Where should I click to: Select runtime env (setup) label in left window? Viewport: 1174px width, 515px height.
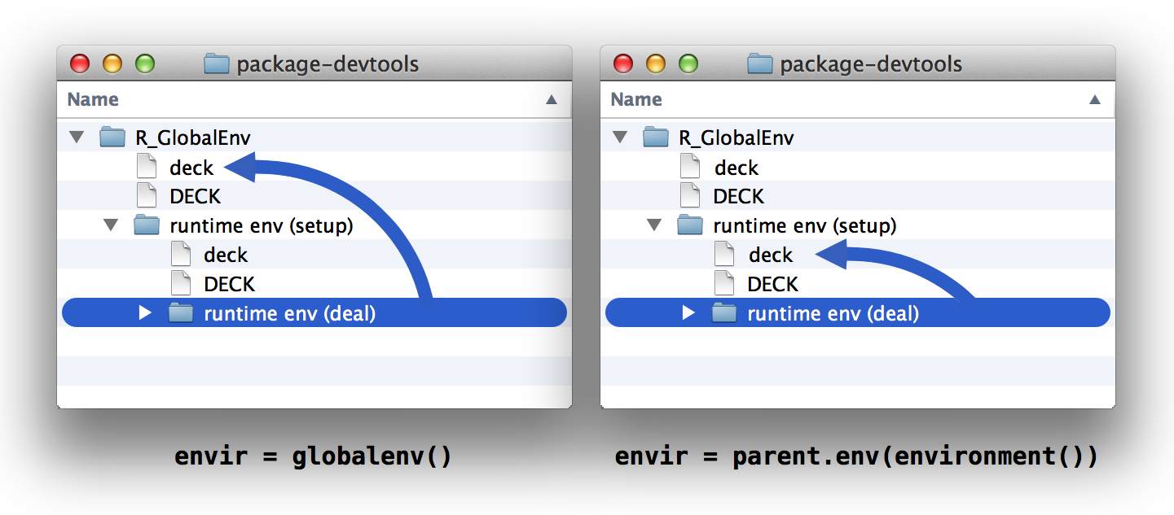(x=262, y=225)
